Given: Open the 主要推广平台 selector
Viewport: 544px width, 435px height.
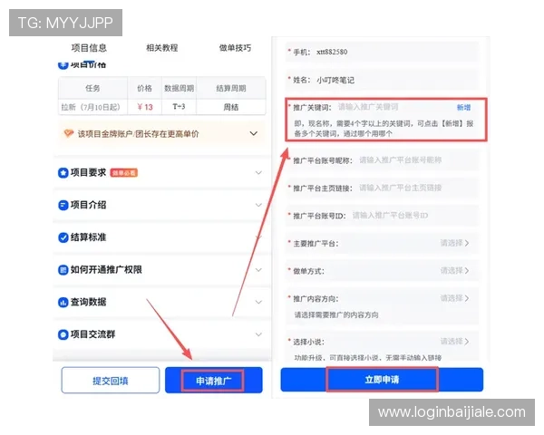Looking at the screenshot, I should click(x=382, y=243).
